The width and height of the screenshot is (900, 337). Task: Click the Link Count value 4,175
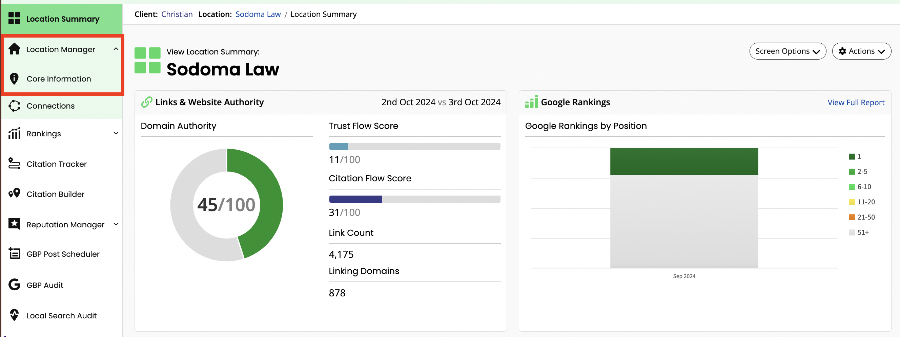click(341, 254)
